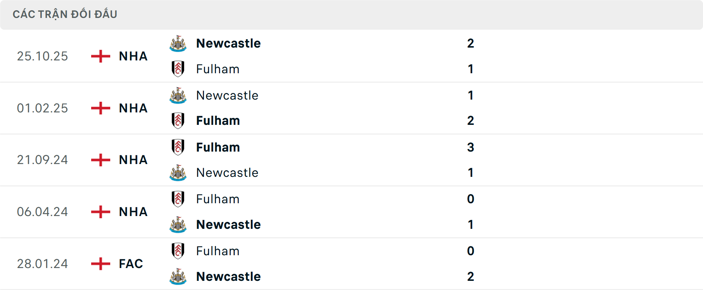Select the NHA competition label for 25.10.25

pos(133,56)
